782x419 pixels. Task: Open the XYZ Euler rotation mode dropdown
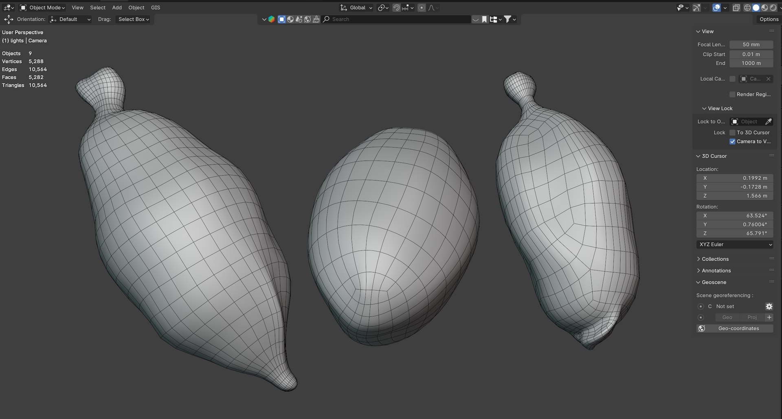(735, 244)
